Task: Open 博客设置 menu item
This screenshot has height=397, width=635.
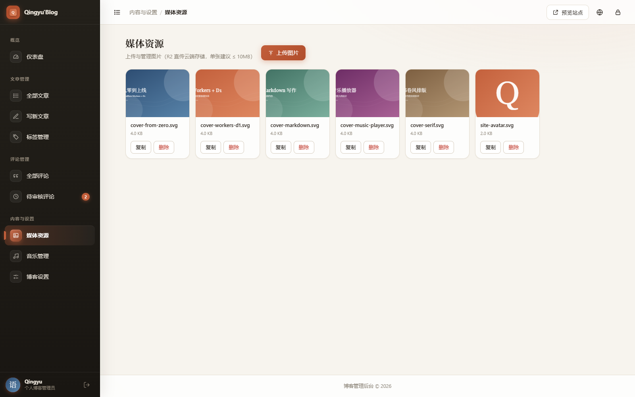Action: pos(50,277)
